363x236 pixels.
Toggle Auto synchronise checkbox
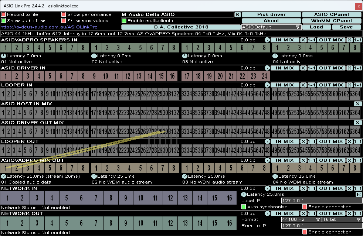coord(244,207)
